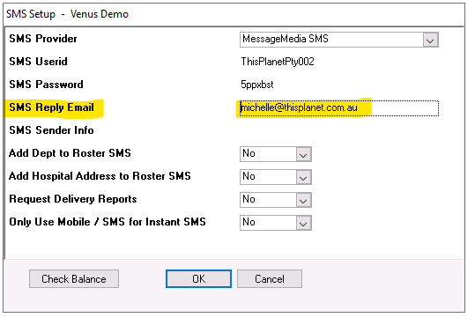
Task: Click the SMS Setup - Venus Demo title bar
Action: pyautogui.click(x=234, y=14)
